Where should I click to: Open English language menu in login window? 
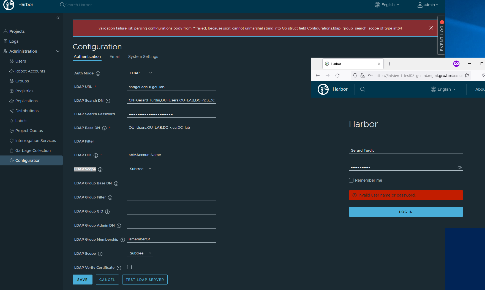[x=443, y=89]
